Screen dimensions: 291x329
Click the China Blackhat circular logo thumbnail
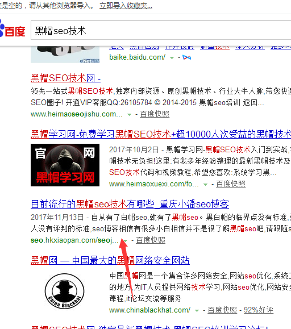click(65, 291)
